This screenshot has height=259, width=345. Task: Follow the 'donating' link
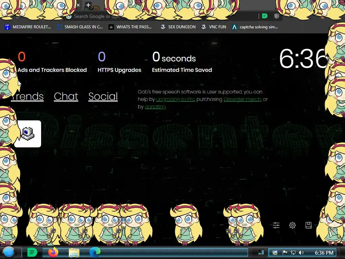[155, 107]
